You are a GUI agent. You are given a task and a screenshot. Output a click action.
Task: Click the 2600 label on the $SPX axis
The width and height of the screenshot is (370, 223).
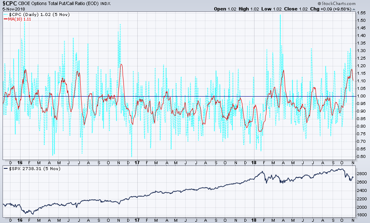pos(362,182)
